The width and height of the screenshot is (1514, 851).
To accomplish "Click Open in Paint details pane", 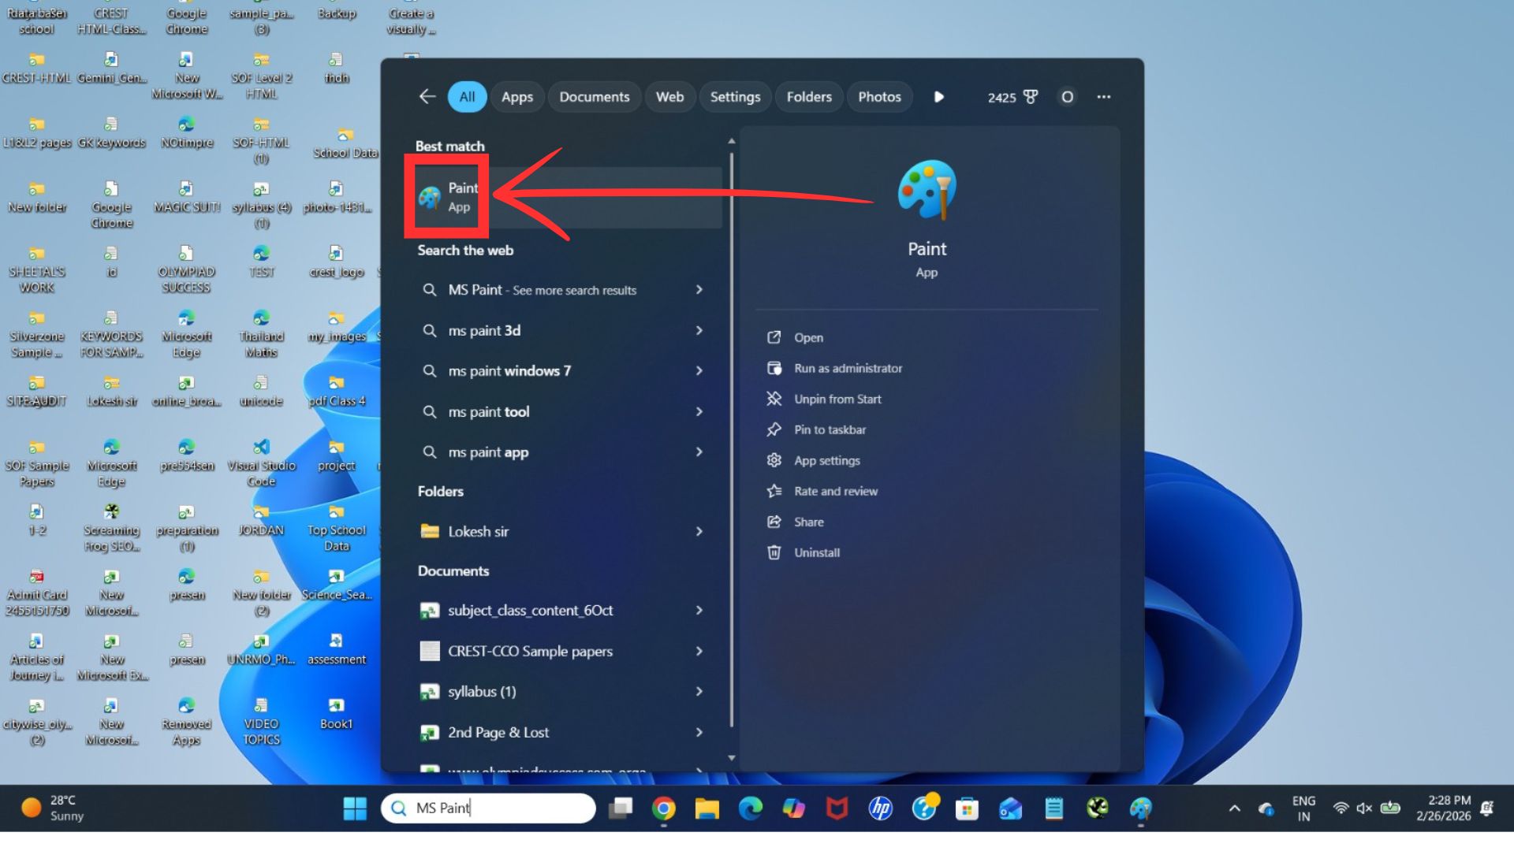I will point(808,337).
